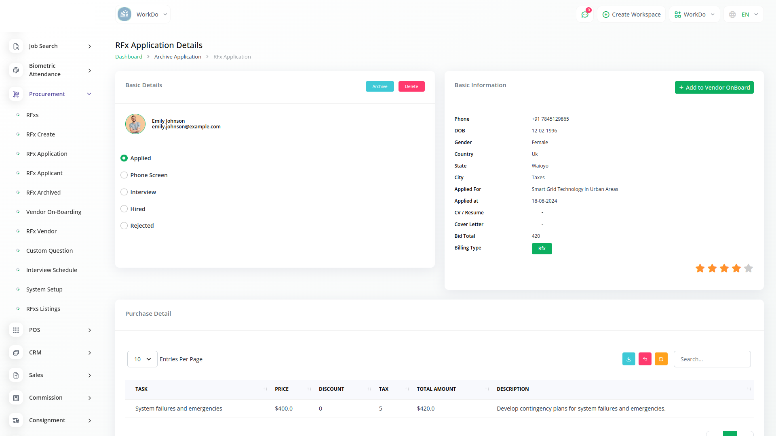The height and width of the screenshot is (436, 776).
Task: Open the RFx Application menu item
Action: pos(47,154)
